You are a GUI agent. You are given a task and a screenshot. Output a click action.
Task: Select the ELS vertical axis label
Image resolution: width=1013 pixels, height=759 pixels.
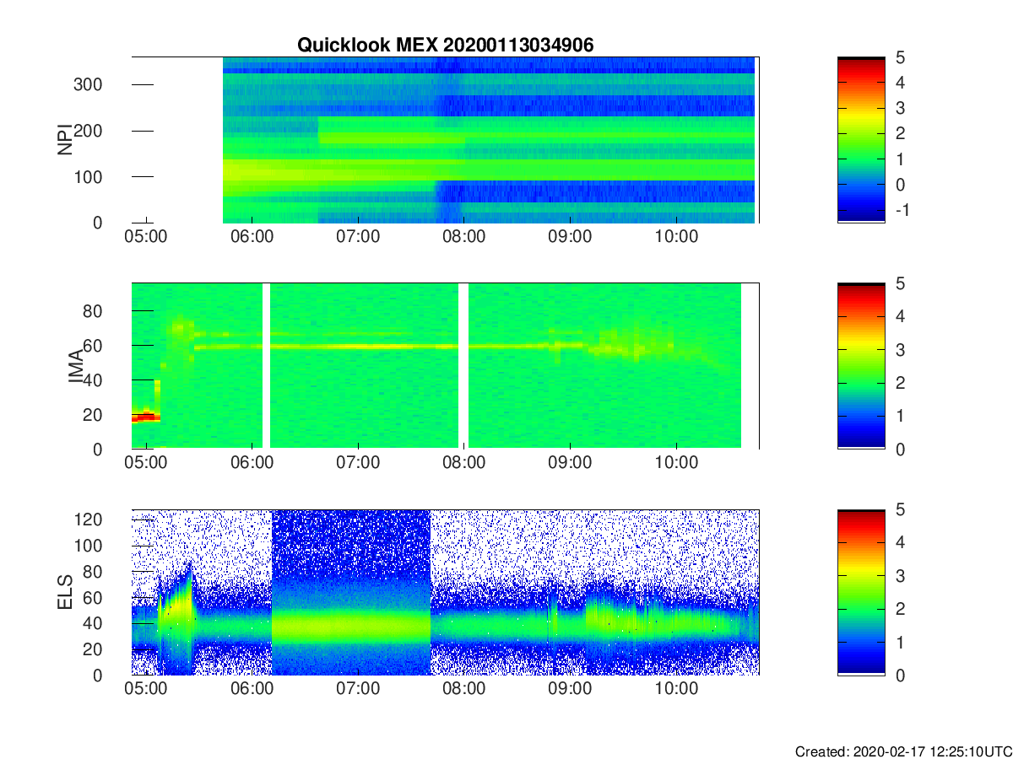pyautogui.click(x=64, y=592)
